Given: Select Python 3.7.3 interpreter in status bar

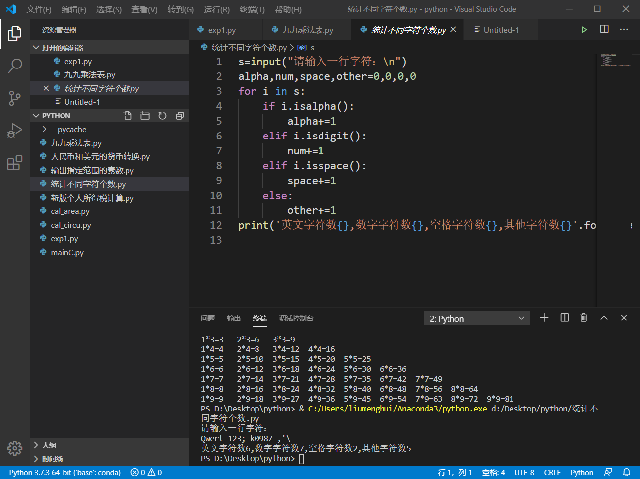Looking at the screenshot, I should tap(64, 472).
